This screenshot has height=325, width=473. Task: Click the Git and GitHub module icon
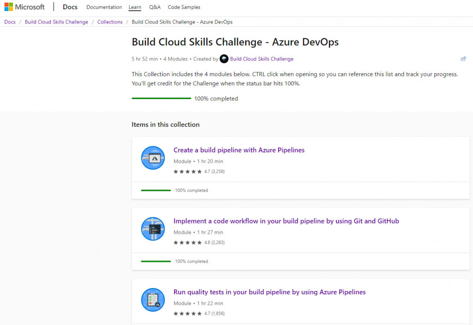(153, 229)
